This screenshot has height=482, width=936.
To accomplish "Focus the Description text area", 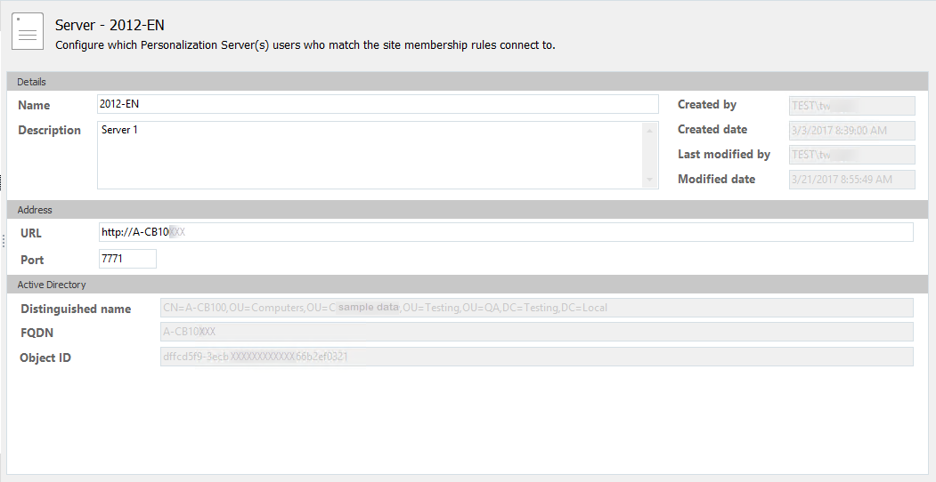I will (370, 155).
